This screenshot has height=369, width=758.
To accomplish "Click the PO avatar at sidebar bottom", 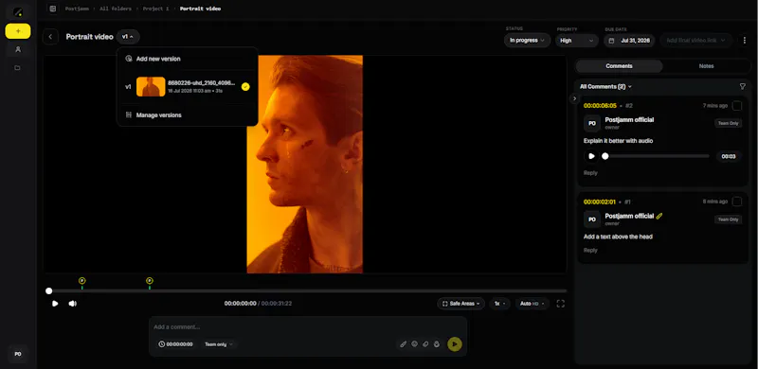I will tap(18, 354).
